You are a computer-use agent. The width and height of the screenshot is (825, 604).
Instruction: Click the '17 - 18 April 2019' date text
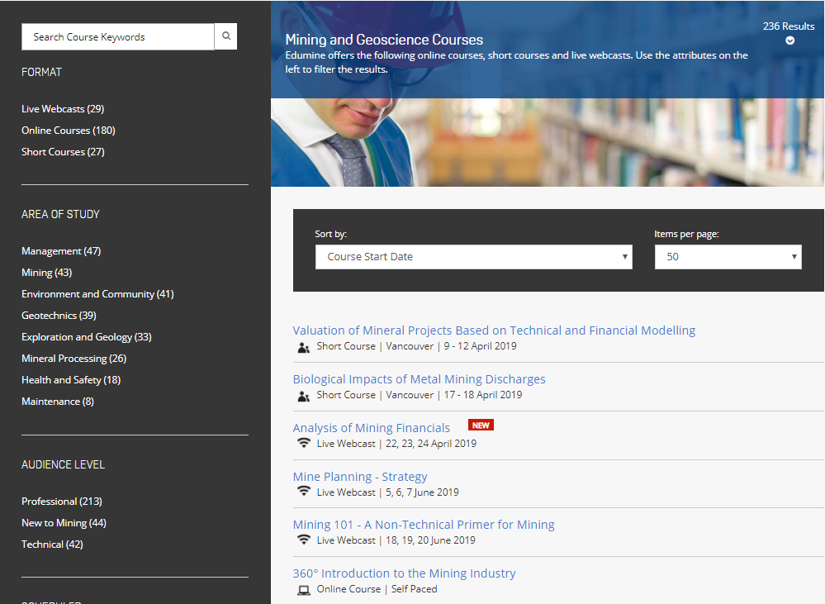tap(483, 395)
